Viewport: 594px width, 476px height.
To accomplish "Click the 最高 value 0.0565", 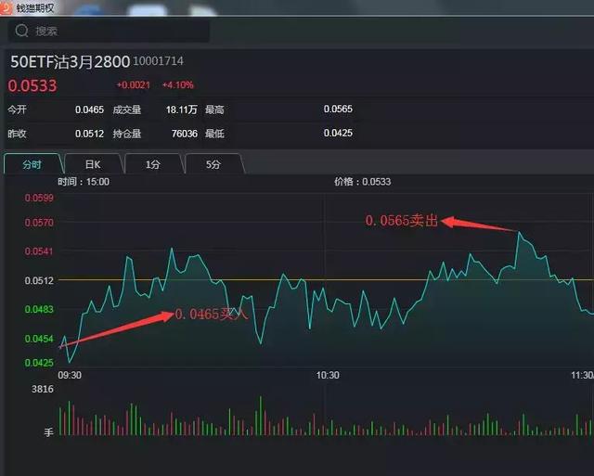I will point(338,109).
